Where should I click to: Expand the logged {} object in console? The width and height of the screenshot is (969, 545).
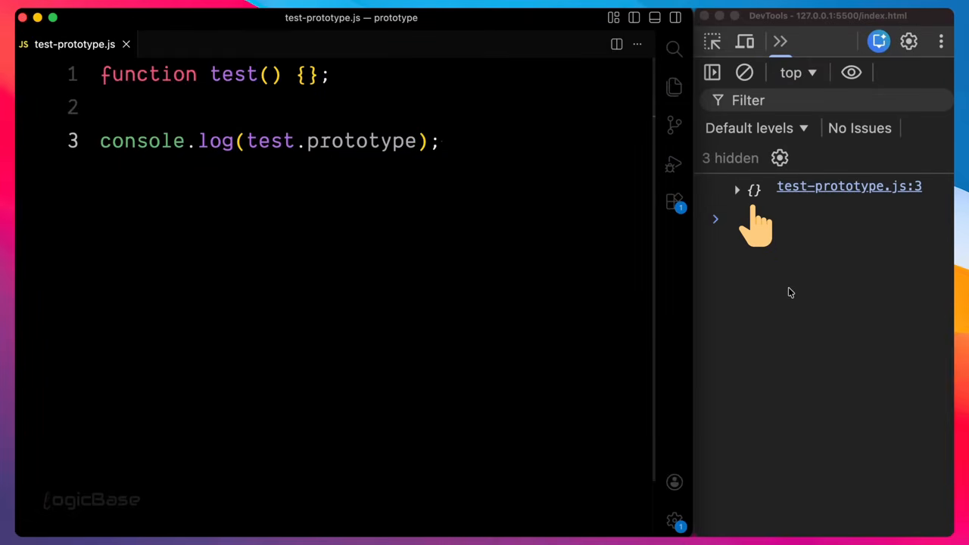(737, 190)
